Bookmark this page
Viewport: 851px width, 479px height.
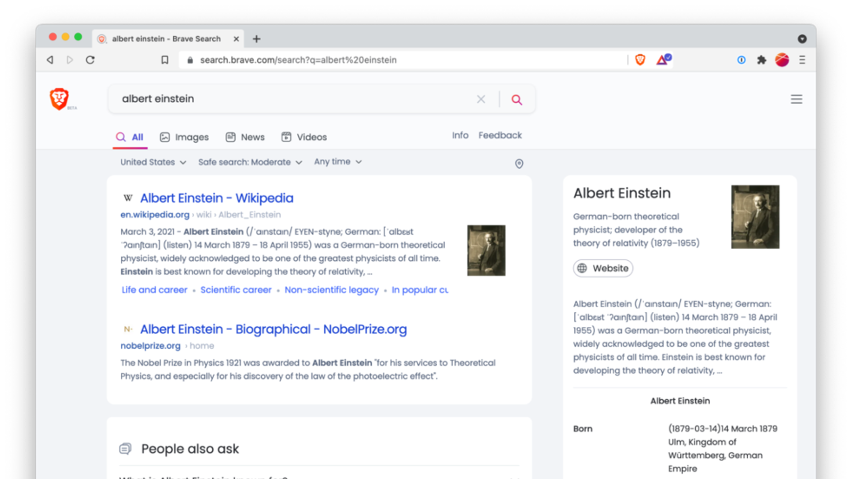click(165, 60)
